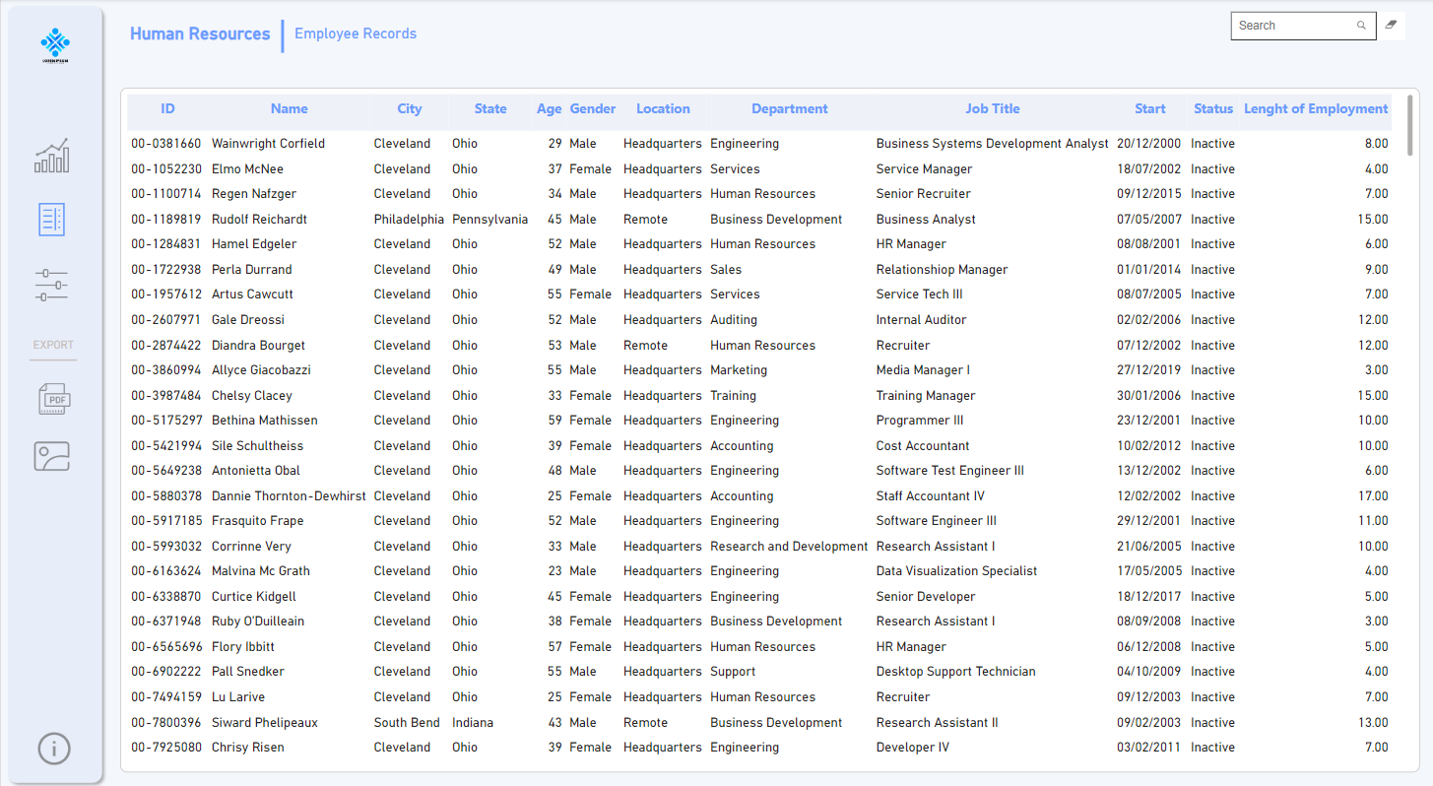Sort by the Status column header
1433x786 pixels.
click(x=1213, y=109)
